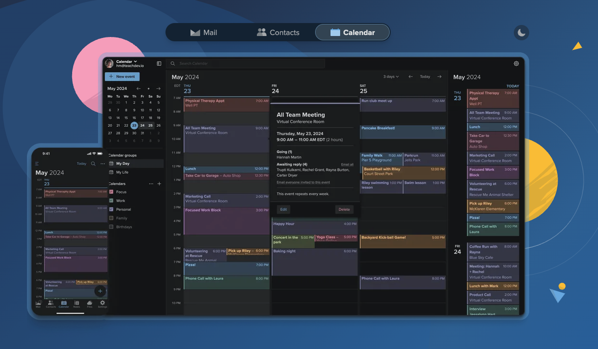This screenshot has width=598, height=349.
Task: Open the Parkrun event at Jells Park
Action: click(424, 159)
